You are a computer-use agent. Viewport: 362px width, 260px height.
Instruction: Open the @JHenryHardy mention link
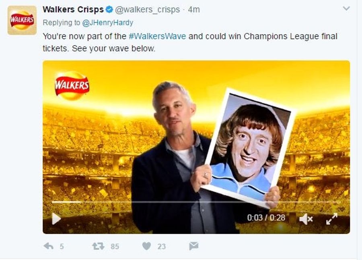pyautogui.click(x=108, y=23)
